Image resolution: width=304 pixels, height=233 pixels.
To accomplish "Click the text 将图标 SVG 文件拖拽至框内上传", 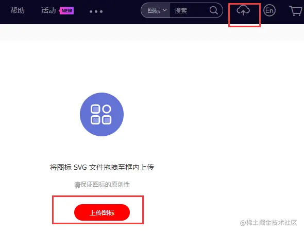I will pos(102,167).
